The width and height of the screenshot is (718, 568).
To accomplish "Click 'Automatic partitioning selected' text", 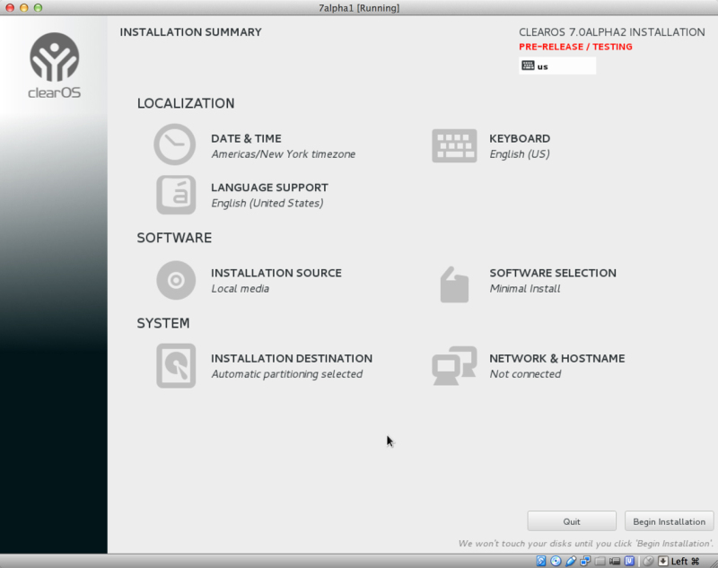I will click(286, 374).
